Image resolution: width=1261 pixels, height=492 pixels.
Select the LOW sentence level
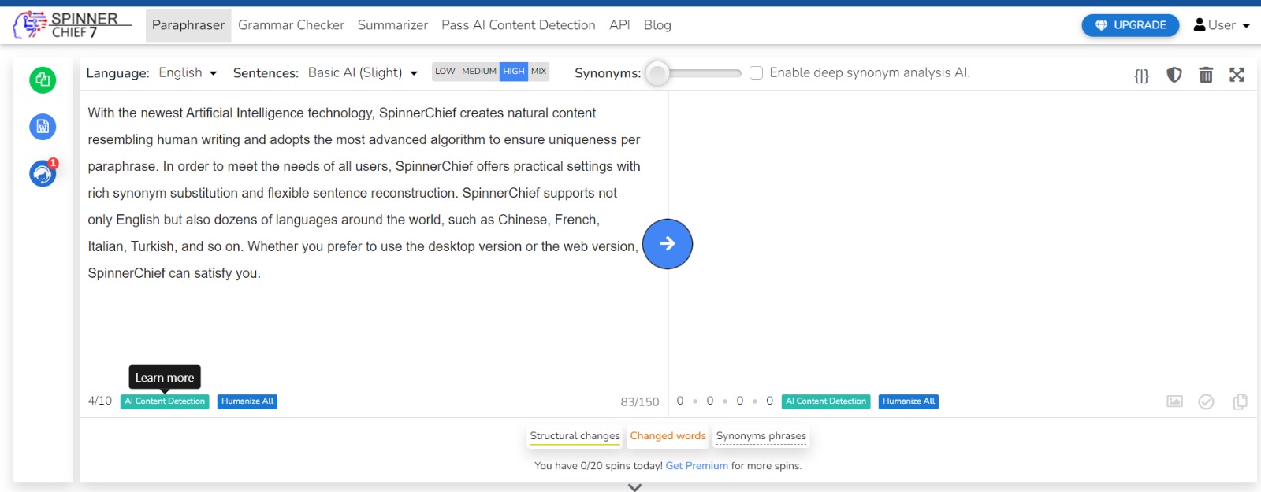point(445,72)
